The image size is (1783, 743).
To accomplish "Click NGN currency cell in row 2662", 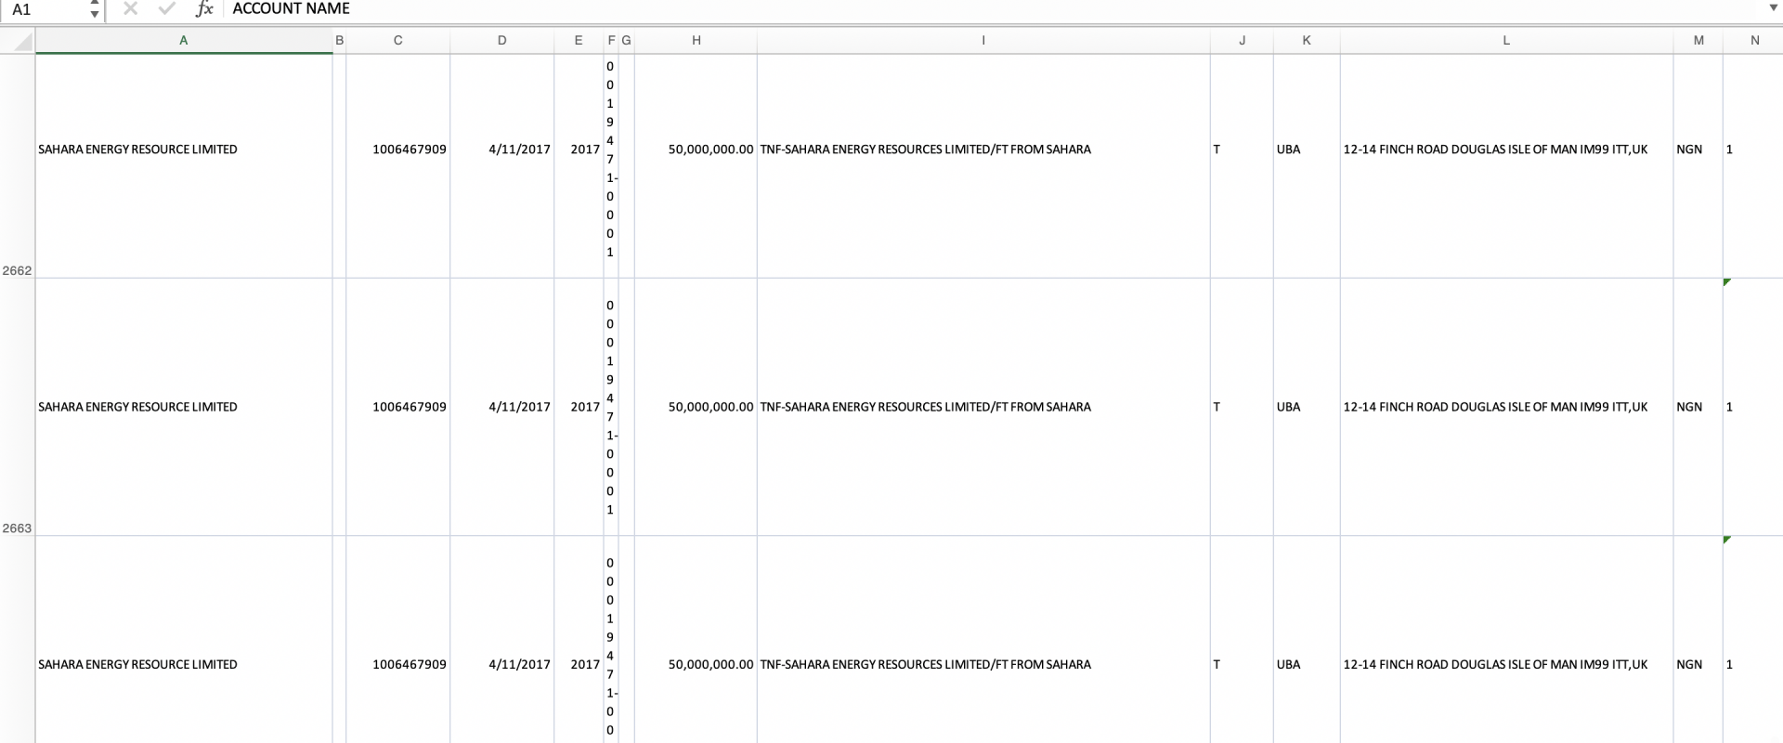I will 1689,150.
